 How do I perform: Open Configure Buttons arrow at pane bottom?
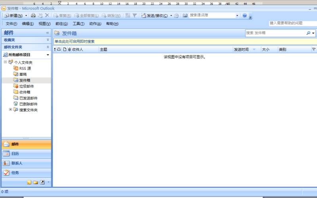coord(48,182)
